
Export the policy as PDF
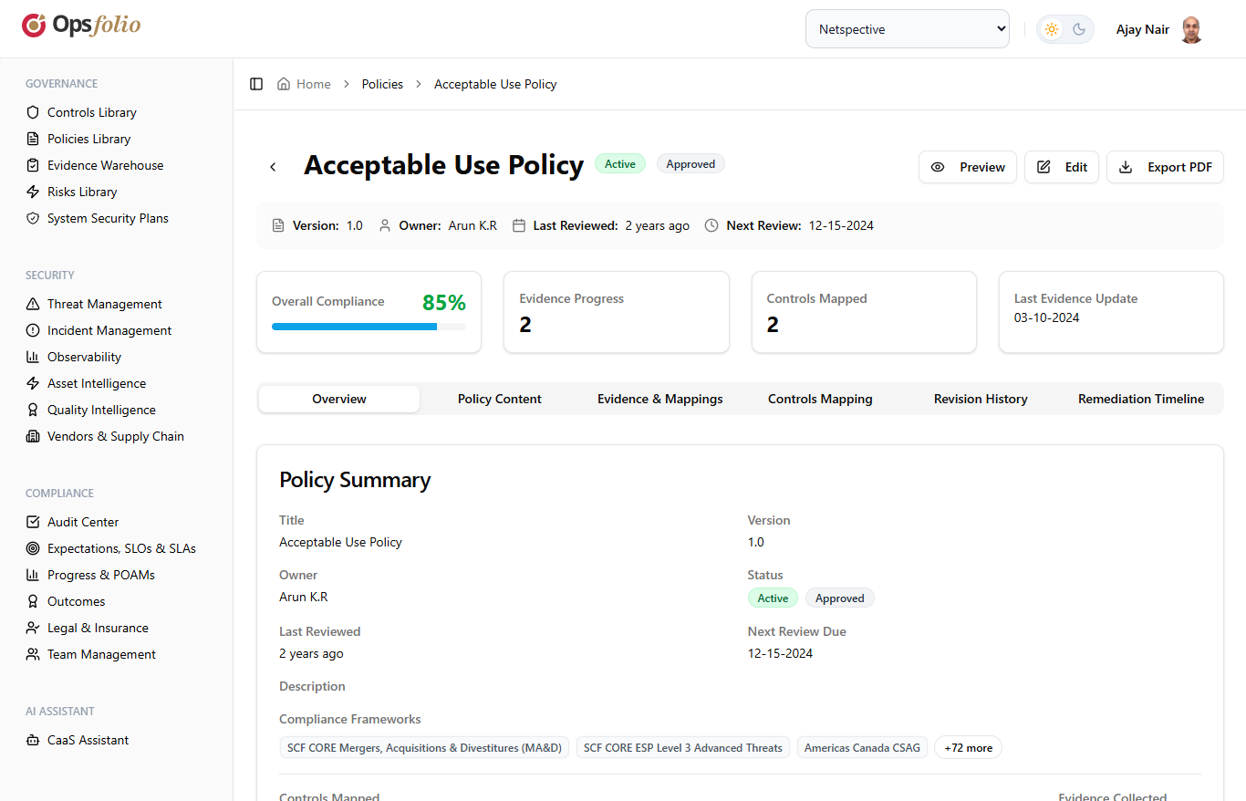tap(1165, 167)
